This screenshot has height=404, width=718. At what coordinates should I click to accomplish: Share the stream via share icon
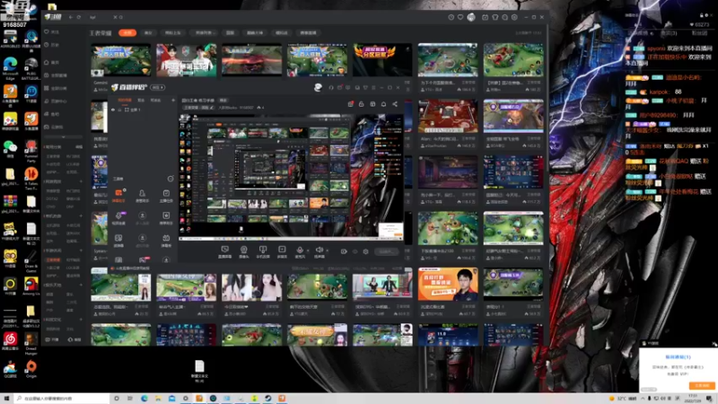[x=395, y=104]
